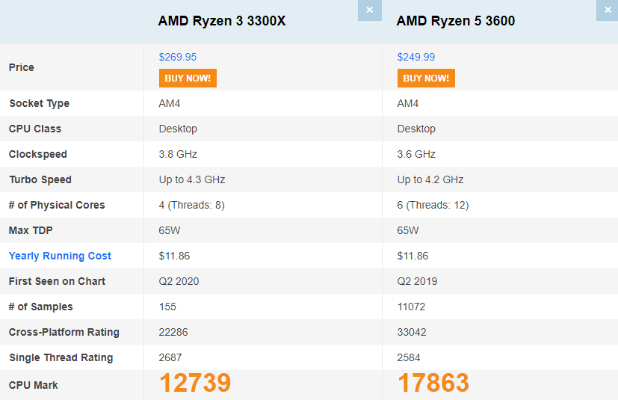This screenshot has height=400, width=618.
Task: Open the Yearly Running Cost link
Action: tap(60, 256)
